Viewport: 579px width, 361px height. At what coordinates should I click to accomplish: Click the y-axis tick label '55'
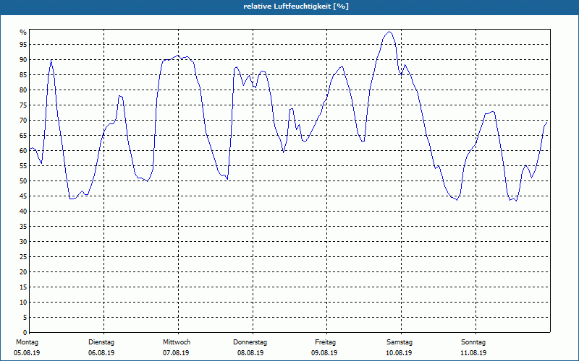click(23, 166)
